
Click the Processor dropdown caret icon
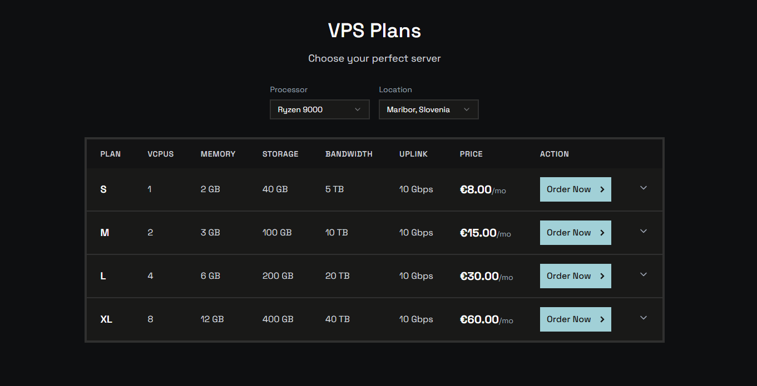(358, 109)
